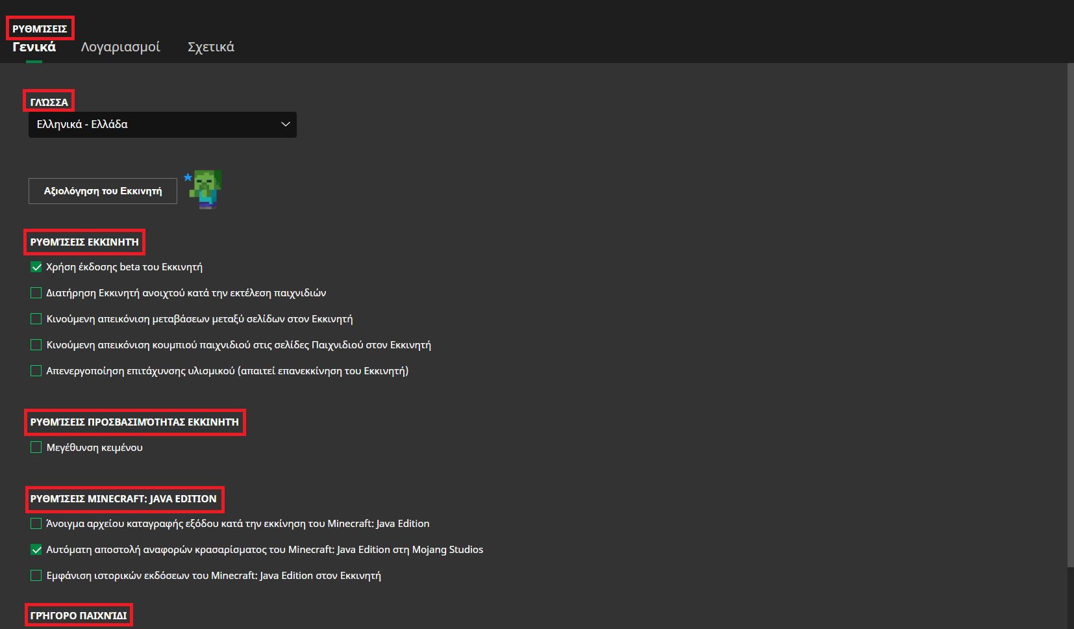
Task: Uncheck Χρήση έκδοσης beta του Εκκινητή
Action: click(36, 267)
